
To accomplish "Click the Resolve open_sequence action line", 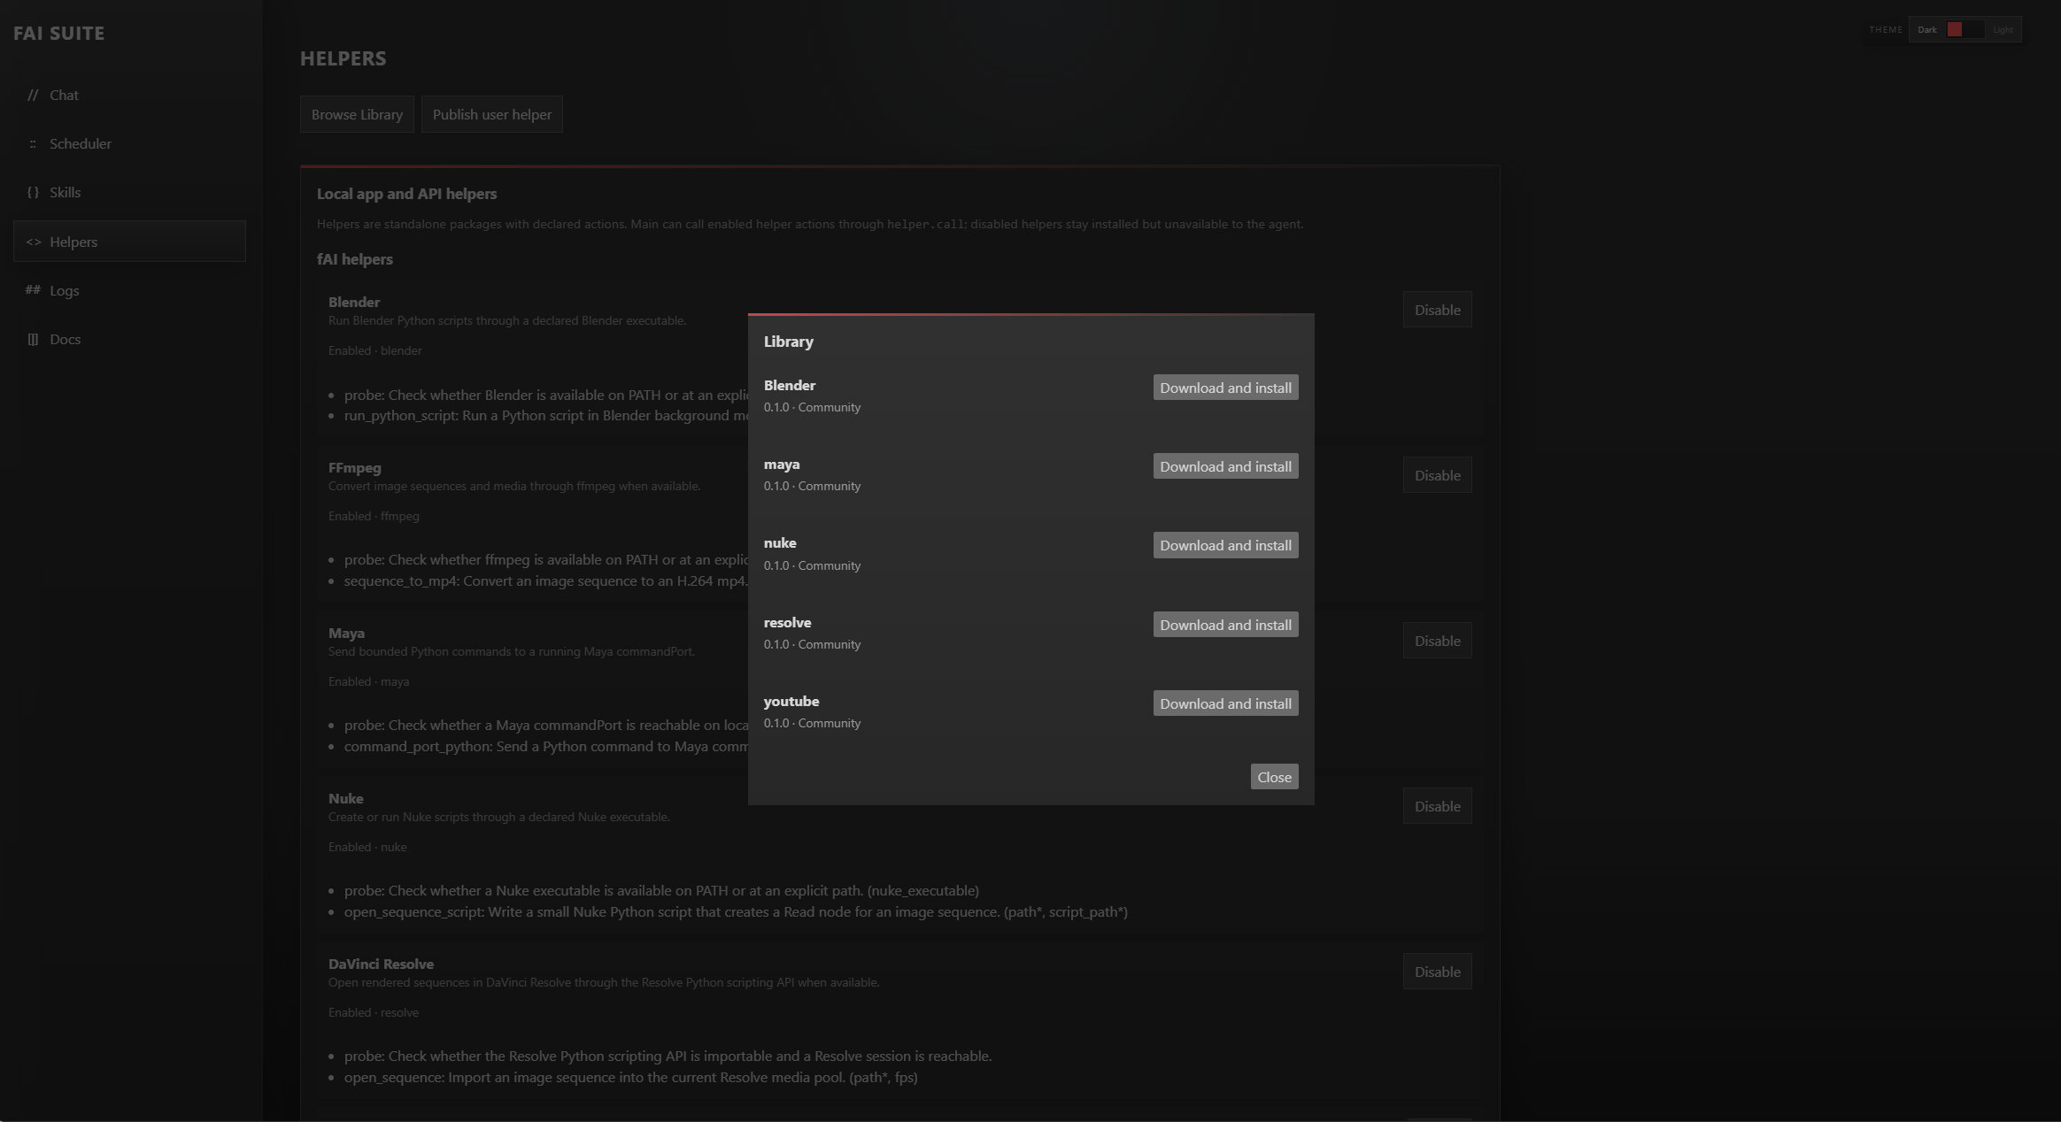I will pos(631,1077).
